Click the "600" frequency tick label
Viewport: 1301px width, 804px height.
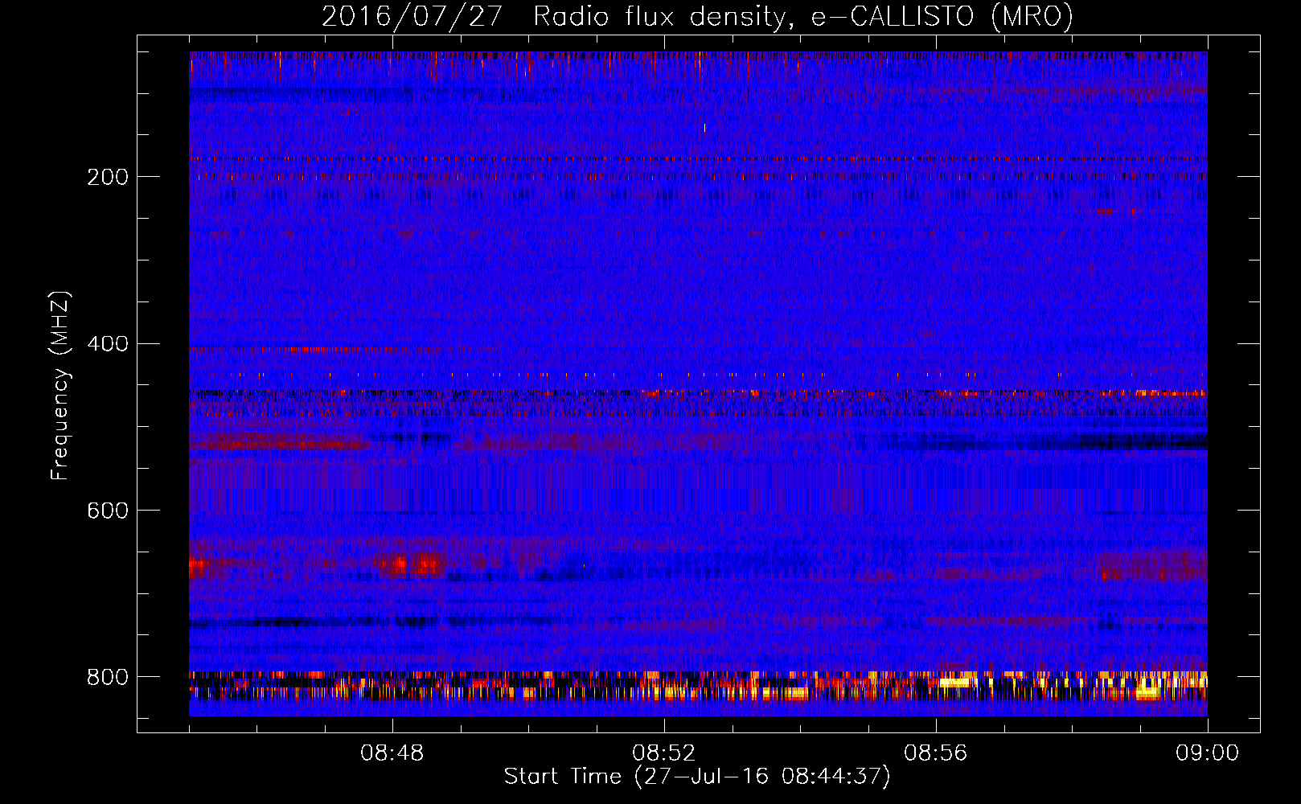(x=107, y=511)
